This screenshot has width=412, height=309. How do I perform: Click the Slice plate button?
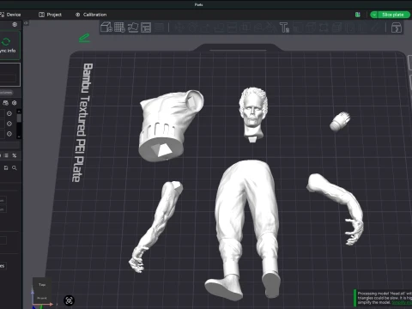[393, 15]
